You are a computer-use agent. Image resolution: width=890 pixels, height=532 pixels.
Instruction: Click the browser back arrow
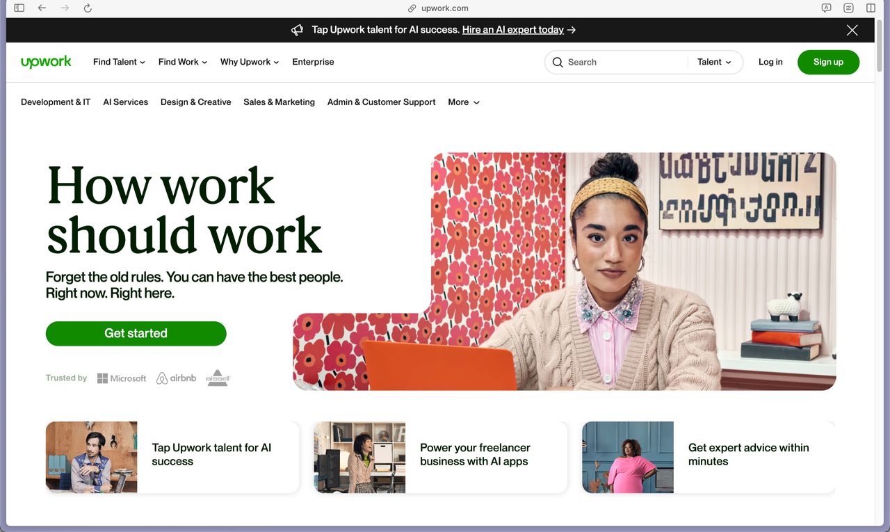[42, 8]
